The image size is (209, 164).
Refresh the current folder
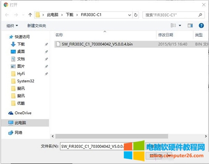click(x=136, y=15)
